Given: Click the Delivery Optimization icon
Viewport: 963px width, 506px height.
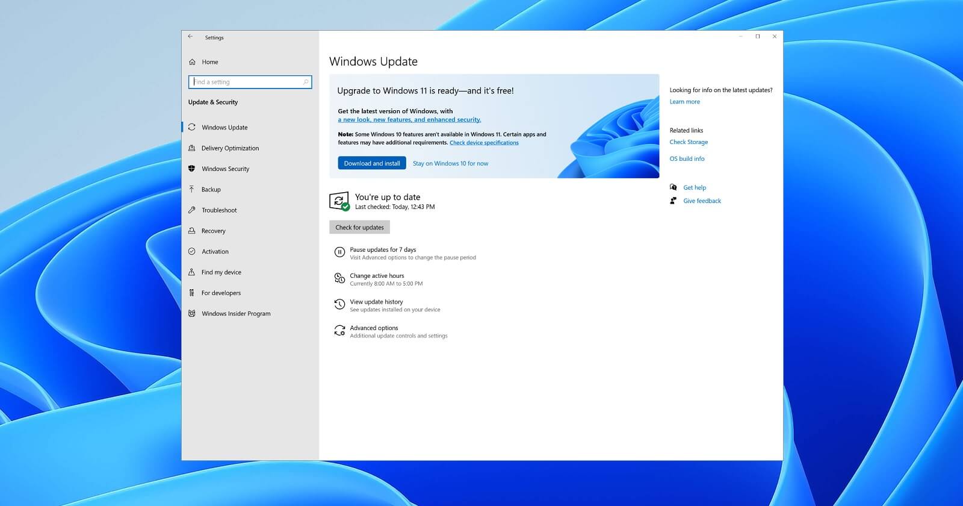Looking at the screenshot, I should 192,148.
